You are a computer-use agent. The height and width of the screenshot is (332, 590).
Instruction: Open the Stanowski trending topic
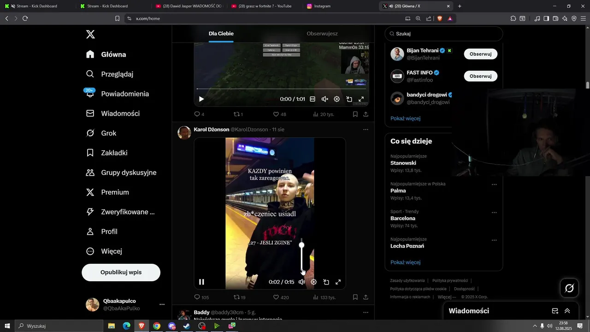tap(403, 163)
